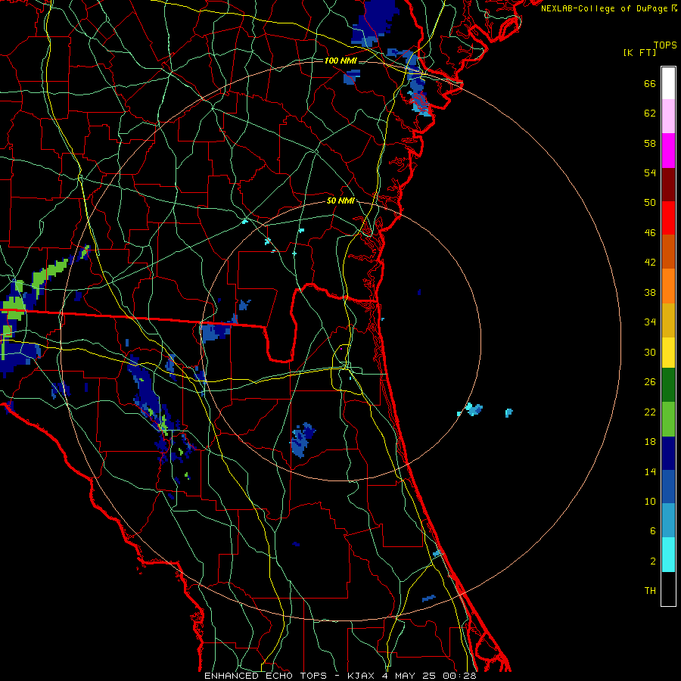Screen dimensions: 681x681
Task: Click the legend value "34"
Action: tap(650, 322)
